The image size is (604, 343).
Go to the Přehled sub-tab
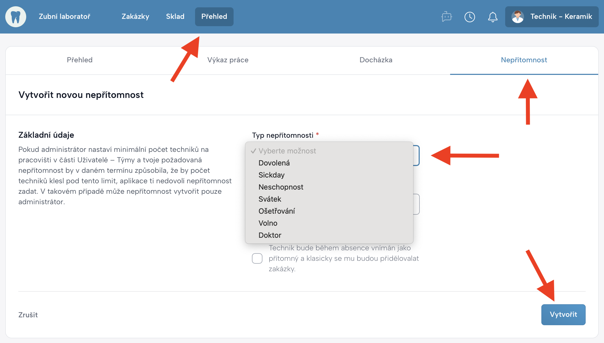pyautogui.click(x=79, y=60)
